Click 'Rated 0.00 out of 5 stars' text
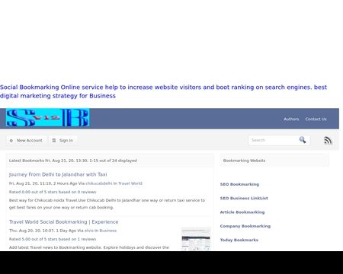 [53, 192]
